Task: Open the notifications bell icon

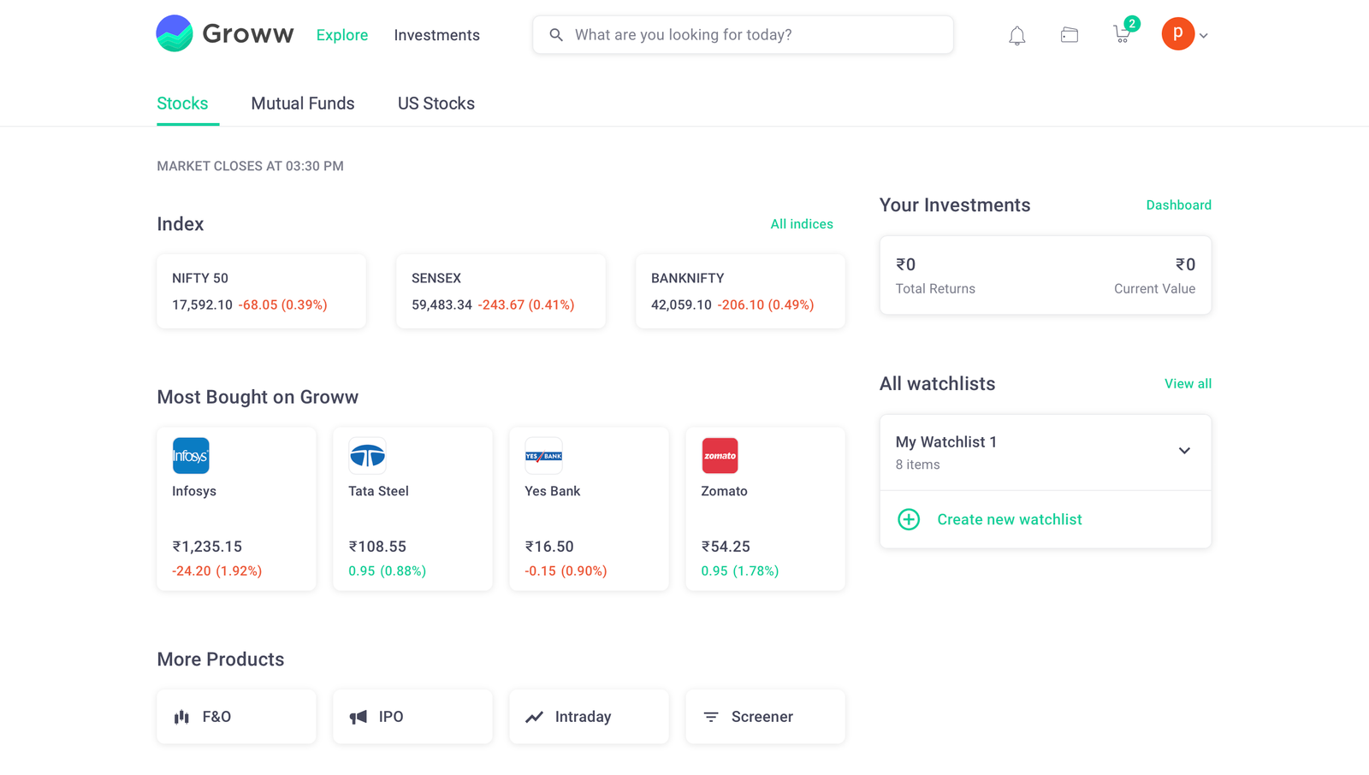Action: coord(1016,35)
